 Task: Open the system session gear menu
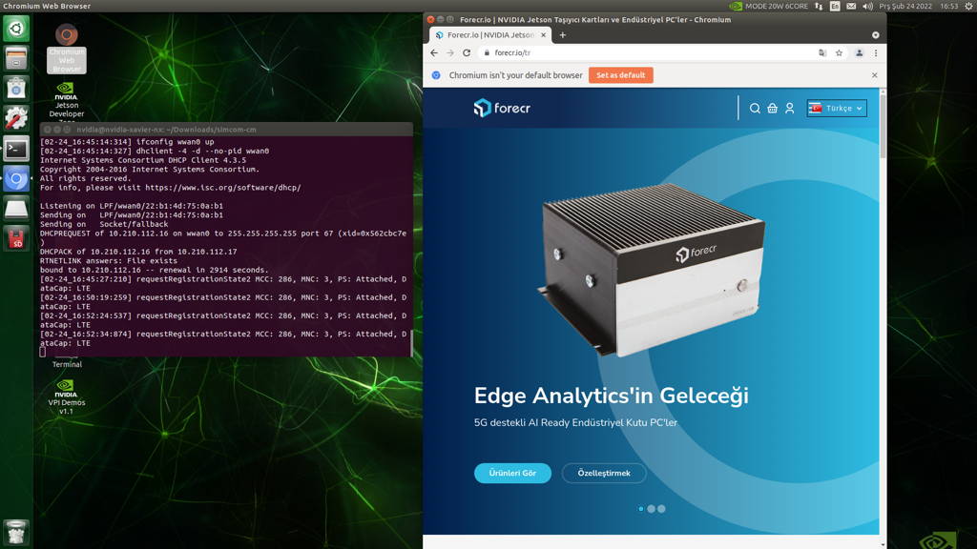coord(969,6)
